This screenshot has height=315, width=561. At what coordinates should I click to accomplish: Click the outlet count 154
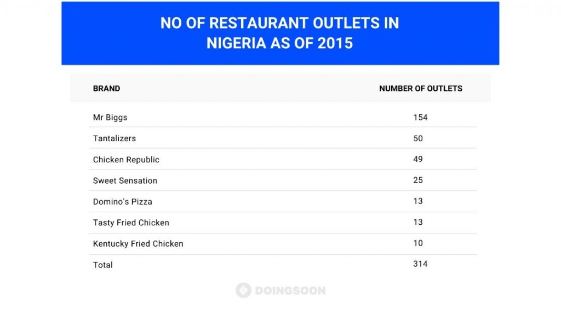coord(420,118)
